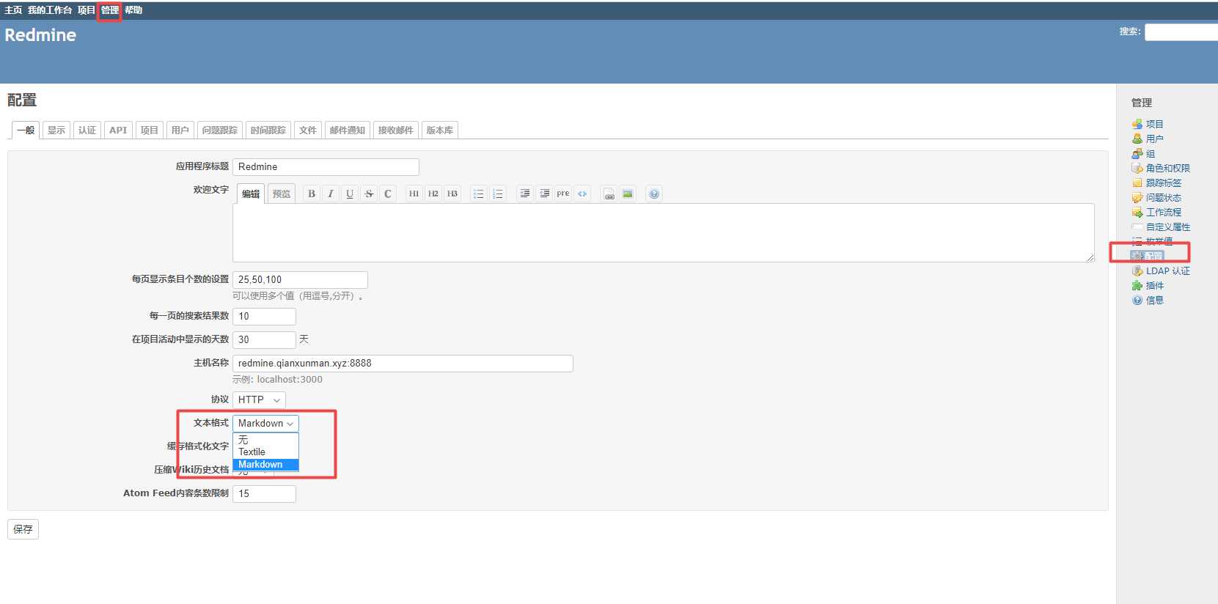1218x604 pixels.
Task: Click the 工作流程 workflow icon in the sidebar
Action: point(1137,212)
